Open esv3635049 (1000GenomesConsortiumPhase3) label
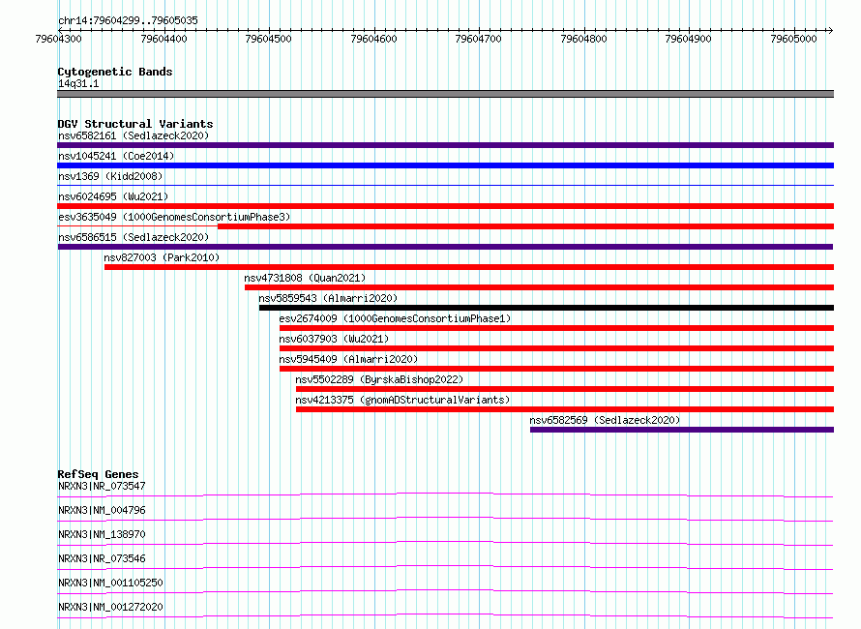The width and height of the screenshot is (861, 629). [x=174, y=217]
